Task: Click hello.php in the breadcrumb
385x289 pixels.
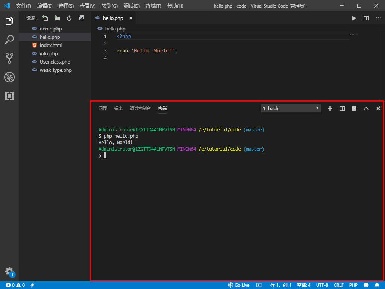Action: coord(115,29)
